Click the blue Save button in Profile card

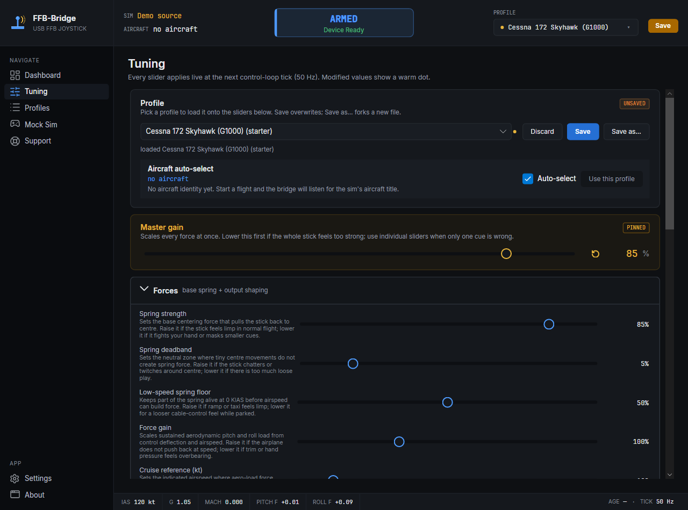pos(583,132)
